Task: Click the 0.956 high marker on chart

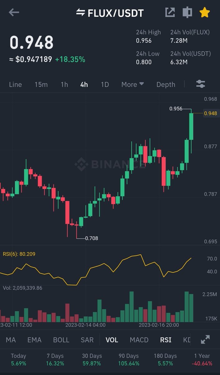Action: (176, 109)
